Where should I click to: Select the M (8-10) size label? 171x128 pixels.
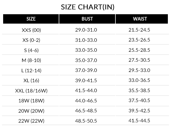[x=31, y=60]
